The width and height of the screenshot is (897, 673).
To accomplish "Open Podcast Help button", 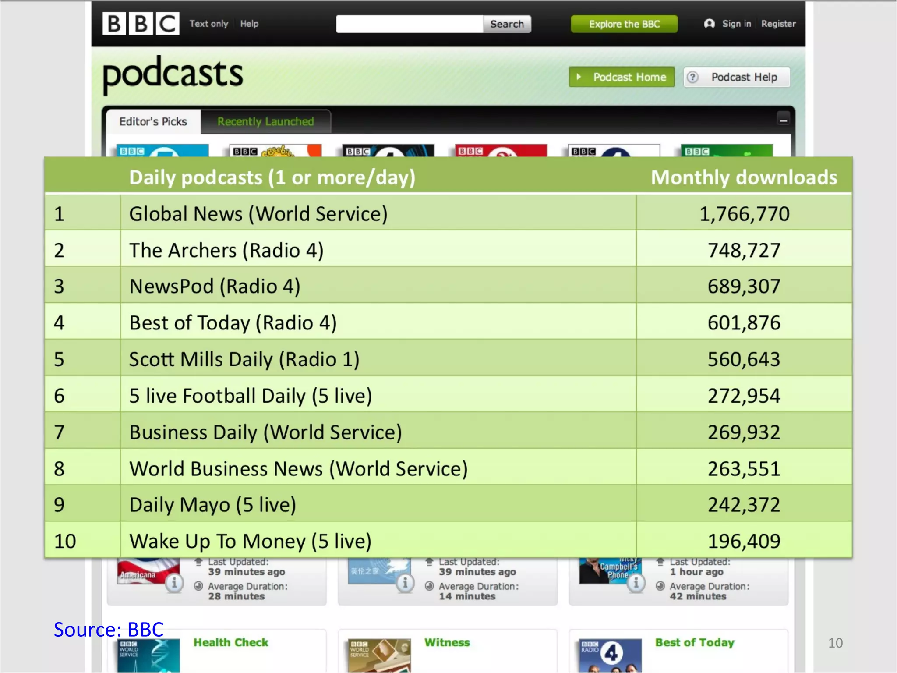I will [x=737, y=77].
